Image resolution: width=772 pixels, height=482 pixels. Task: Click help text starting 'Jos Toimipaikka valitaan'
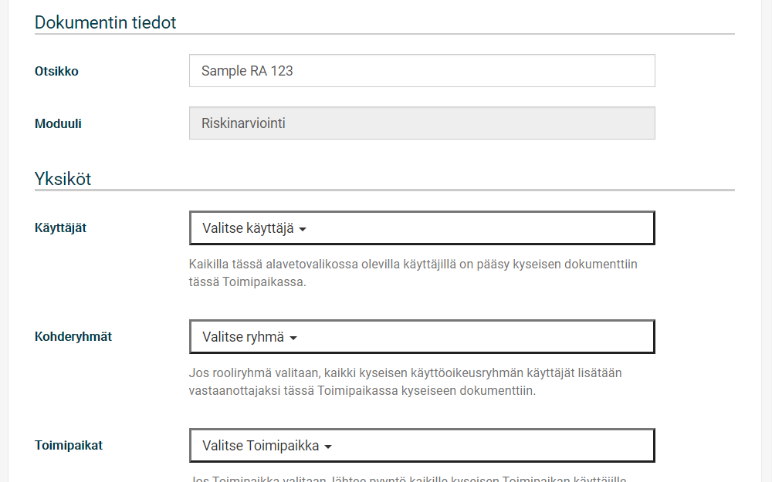pyautogui.click(x=408, y=479)
